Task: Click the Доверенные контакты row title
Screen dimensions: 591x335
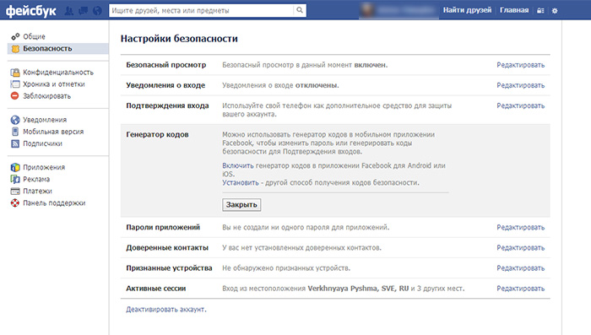Action: (167, 247)
